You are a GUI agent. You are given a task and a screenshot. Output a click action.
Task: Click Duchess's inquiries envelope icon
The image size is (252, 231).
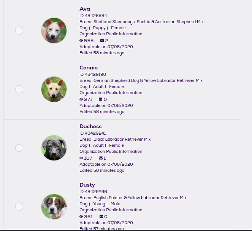point(101,158)
